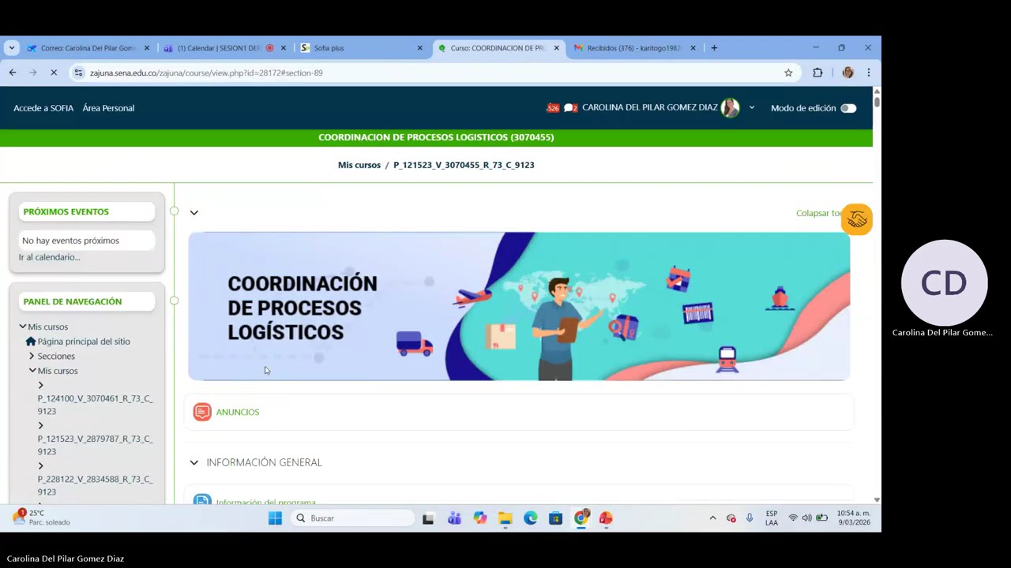Click the orange handshake floating icon
This screenshot has width=1011, height=568.
[857, 219]
